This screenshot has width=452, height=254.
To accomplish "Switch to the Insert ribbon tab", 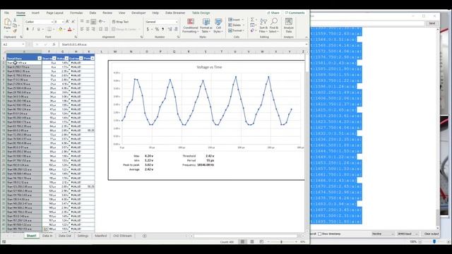I will (x=35, y=13).
